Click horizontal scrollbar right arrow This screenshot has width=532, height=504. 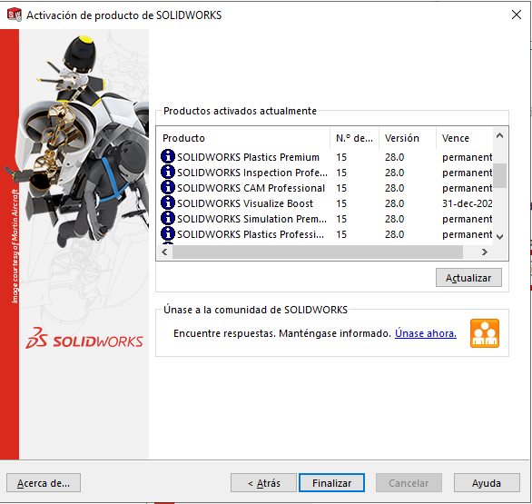(485, 252)
